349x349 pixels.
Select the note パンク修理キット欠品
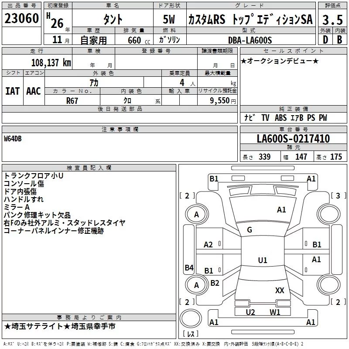coord(37,215)
